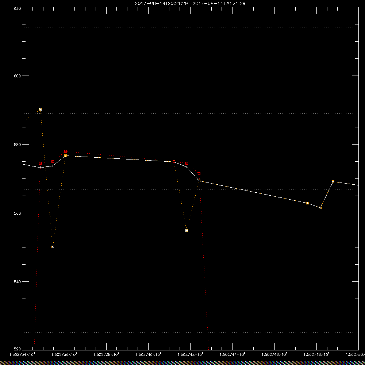This screenshot has width=365, height=365.
Task: Click the orange marker at the 550 dip
Action: (53, 247)
